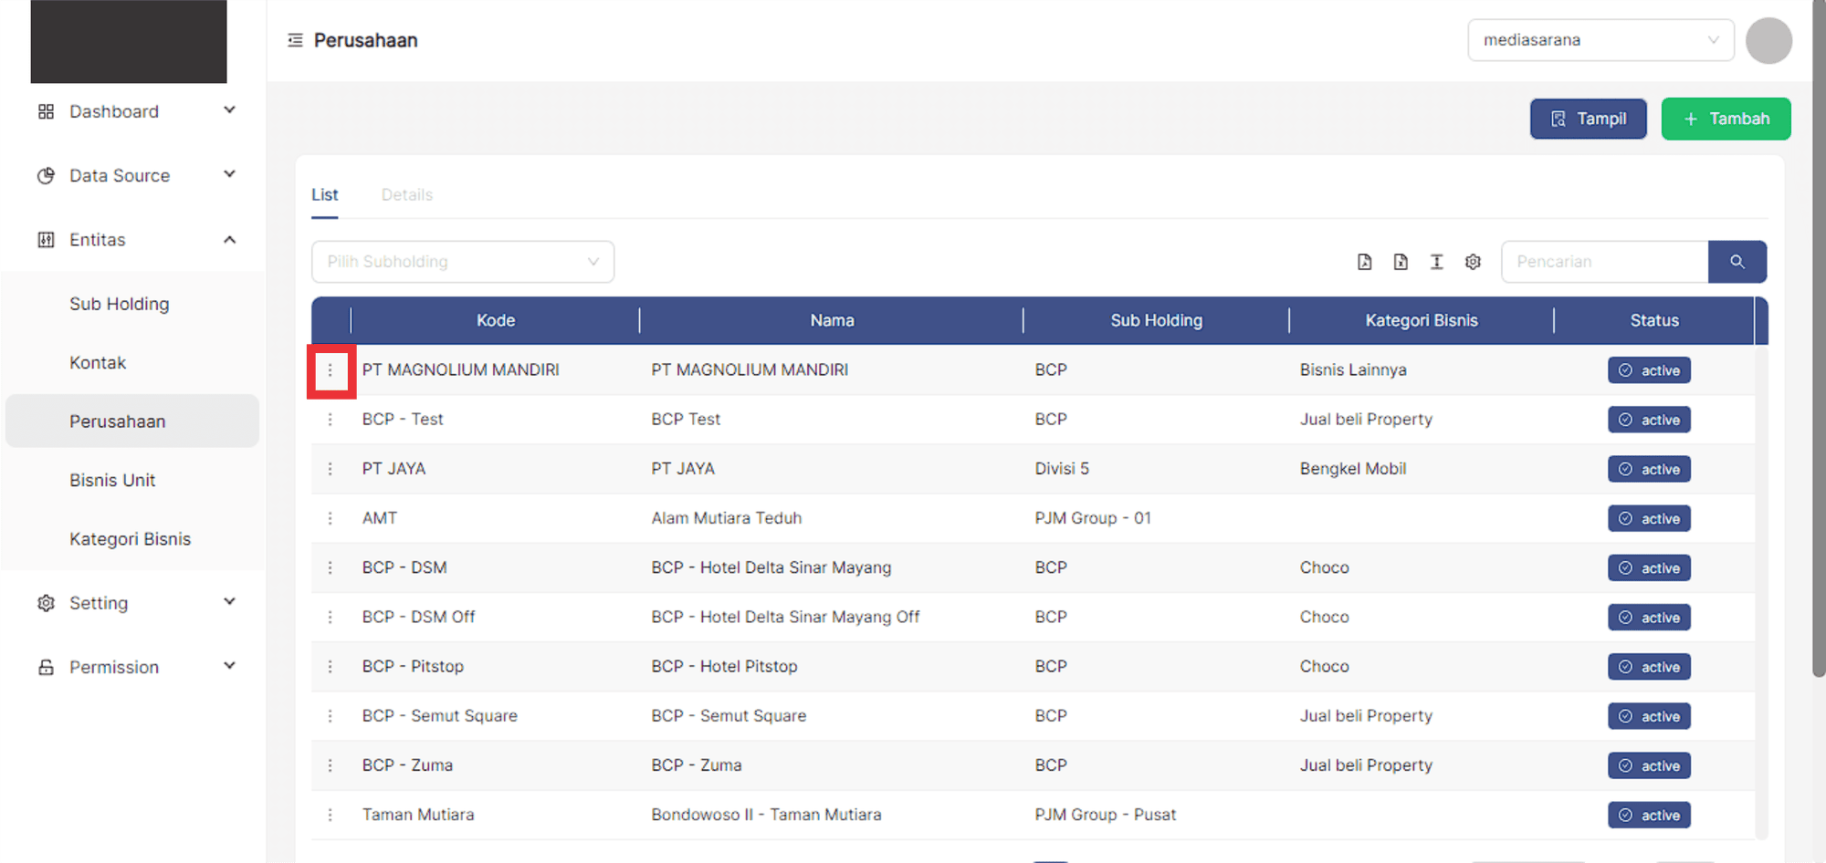Switch to the Details tab
The height and width of the screenshot is (863, 1826).
[x=406, y=195]
